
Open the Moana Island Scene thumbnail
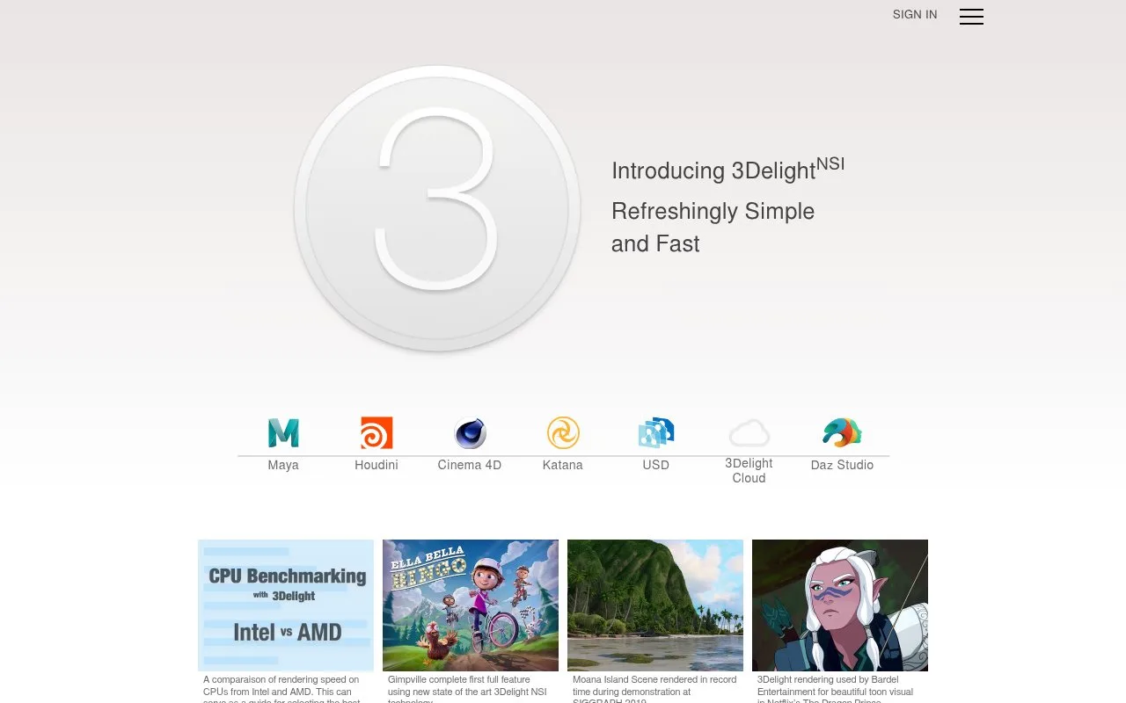point(655,605)
